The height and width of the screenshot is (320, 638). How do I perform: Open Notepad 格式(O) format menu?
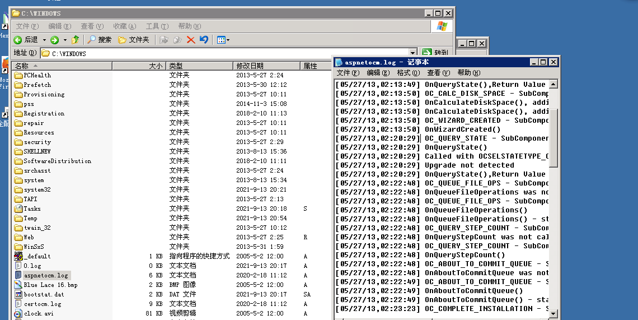point(408,72)
